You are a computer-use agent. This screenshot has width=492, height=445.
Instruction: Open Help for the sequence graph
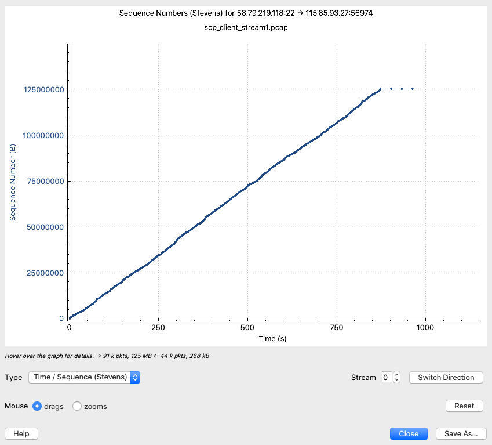point(21,433)
